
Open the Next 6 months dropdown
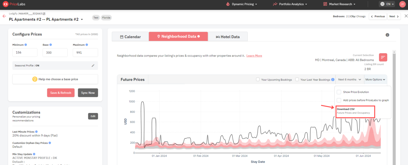(350, 79)
